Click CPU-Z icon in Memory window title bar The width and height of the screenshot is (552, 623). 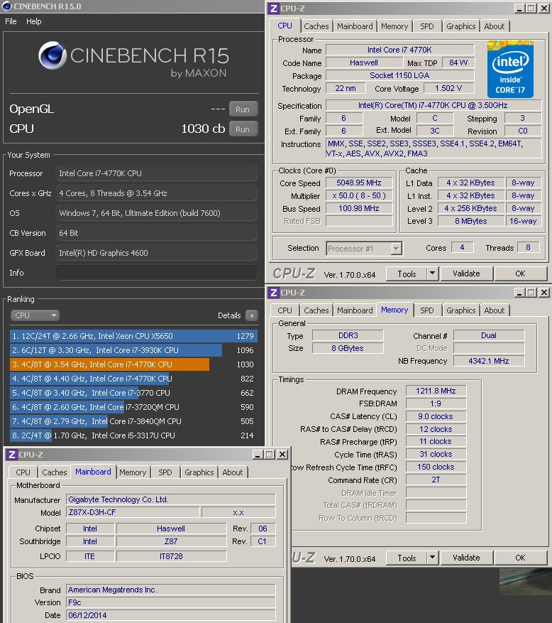273,293
